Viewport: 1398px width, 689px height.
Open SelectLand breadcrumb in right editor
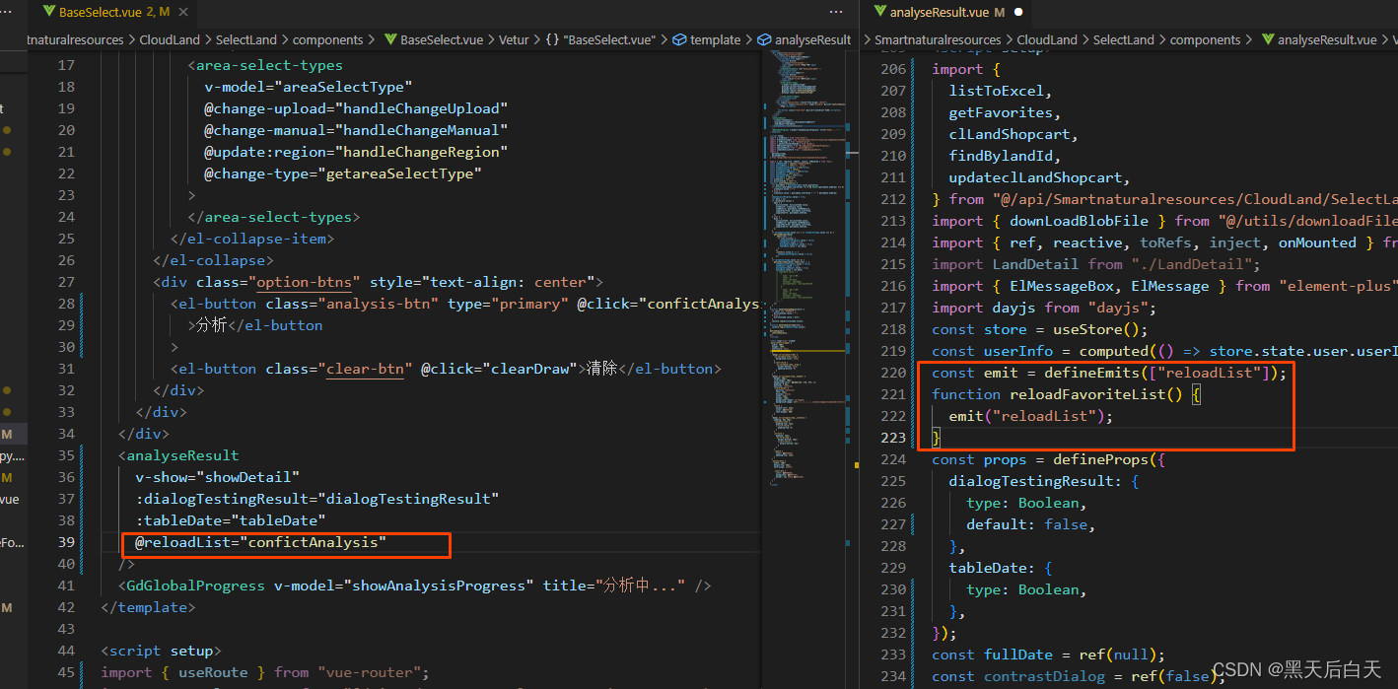coord(1123,40)
